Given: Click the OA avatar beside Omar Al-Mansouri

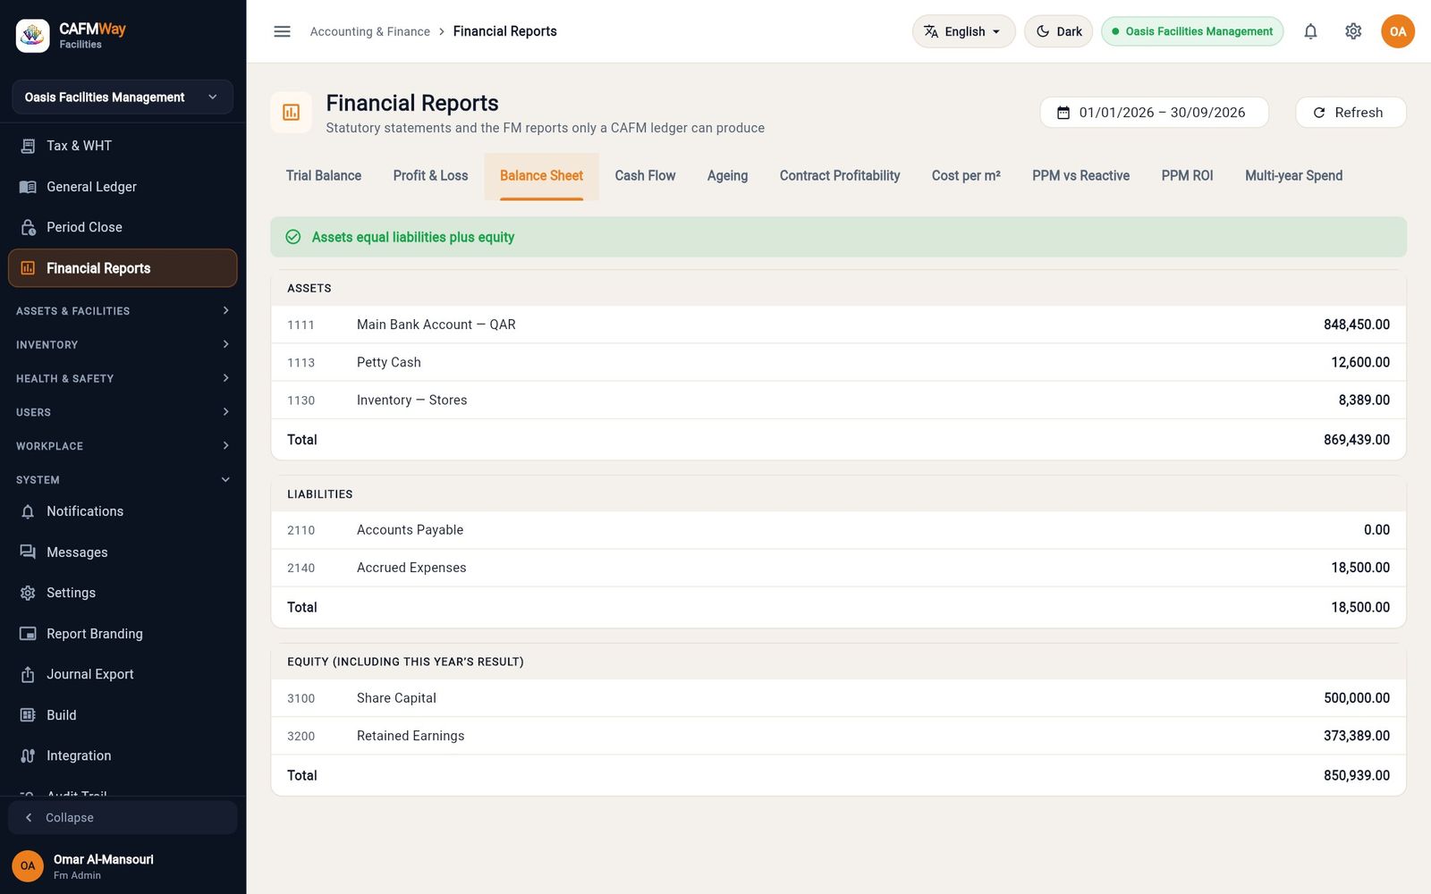Looking at the screenshot, I should tap(28, 865).
